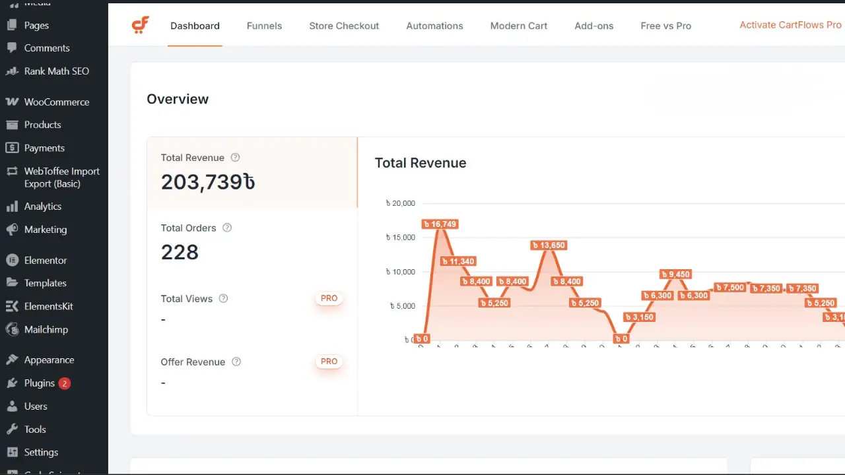Open the Modern Cart tab
This screenshot has height=475, width=845.
coord(518,26)
